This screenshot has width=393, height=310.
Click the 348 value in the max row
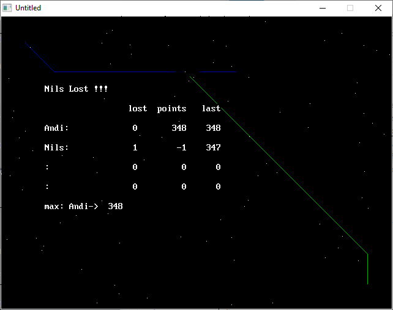(x=115, y=207)
